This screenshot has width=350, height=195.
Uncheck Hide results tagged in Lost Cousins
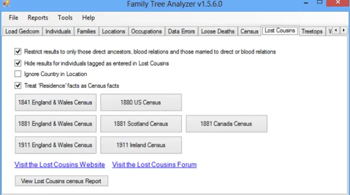point(18,63)
